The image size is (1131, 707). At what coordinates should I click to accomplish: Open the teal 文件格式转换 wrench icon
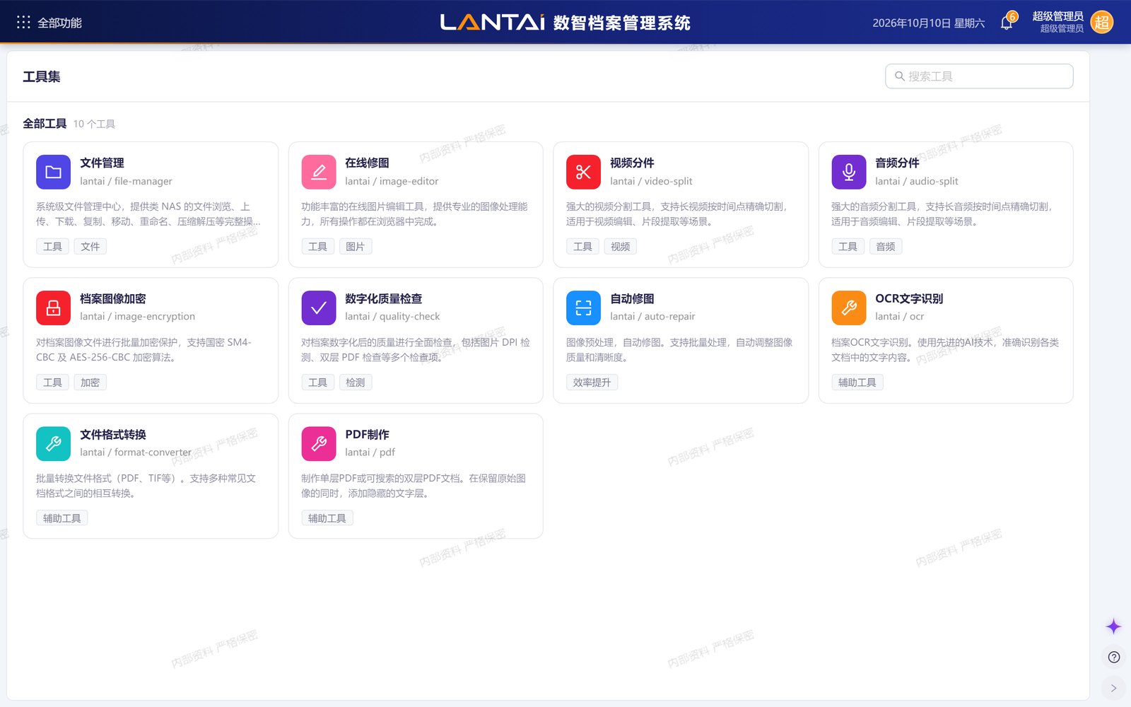click(53, 443)
